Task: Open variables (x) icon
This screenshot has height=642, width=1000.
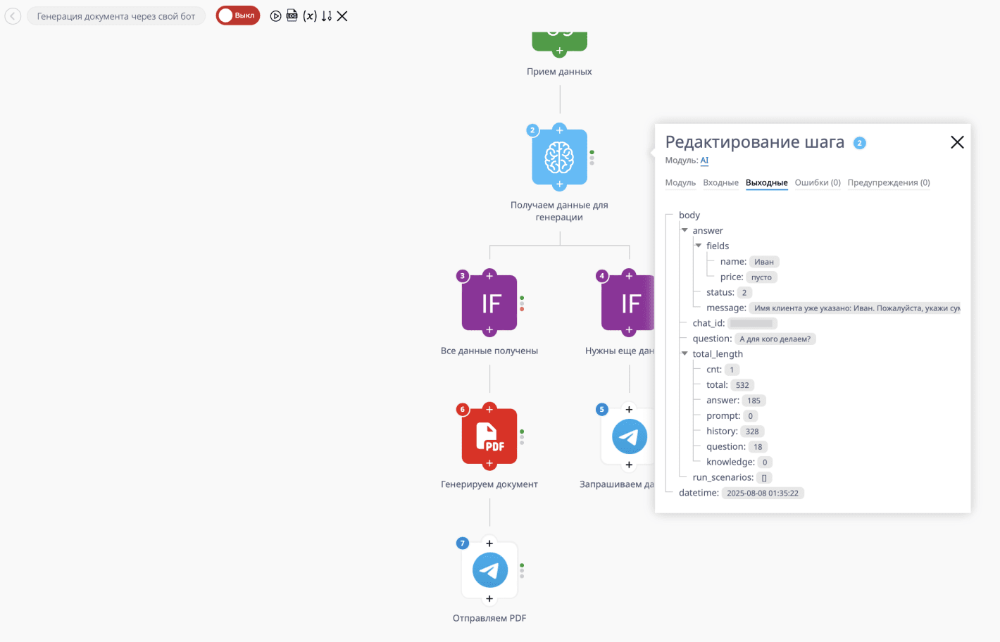Action: coord(310,16)
